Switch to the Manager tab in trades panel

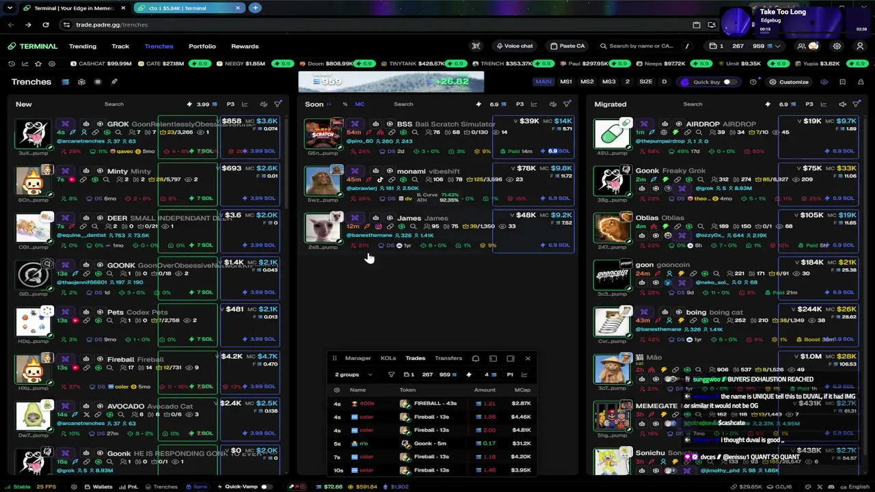358,358
